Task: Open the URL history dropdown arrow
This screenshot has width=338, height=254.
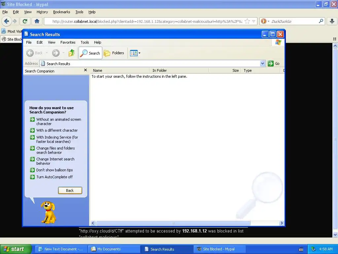Action: 254,21
